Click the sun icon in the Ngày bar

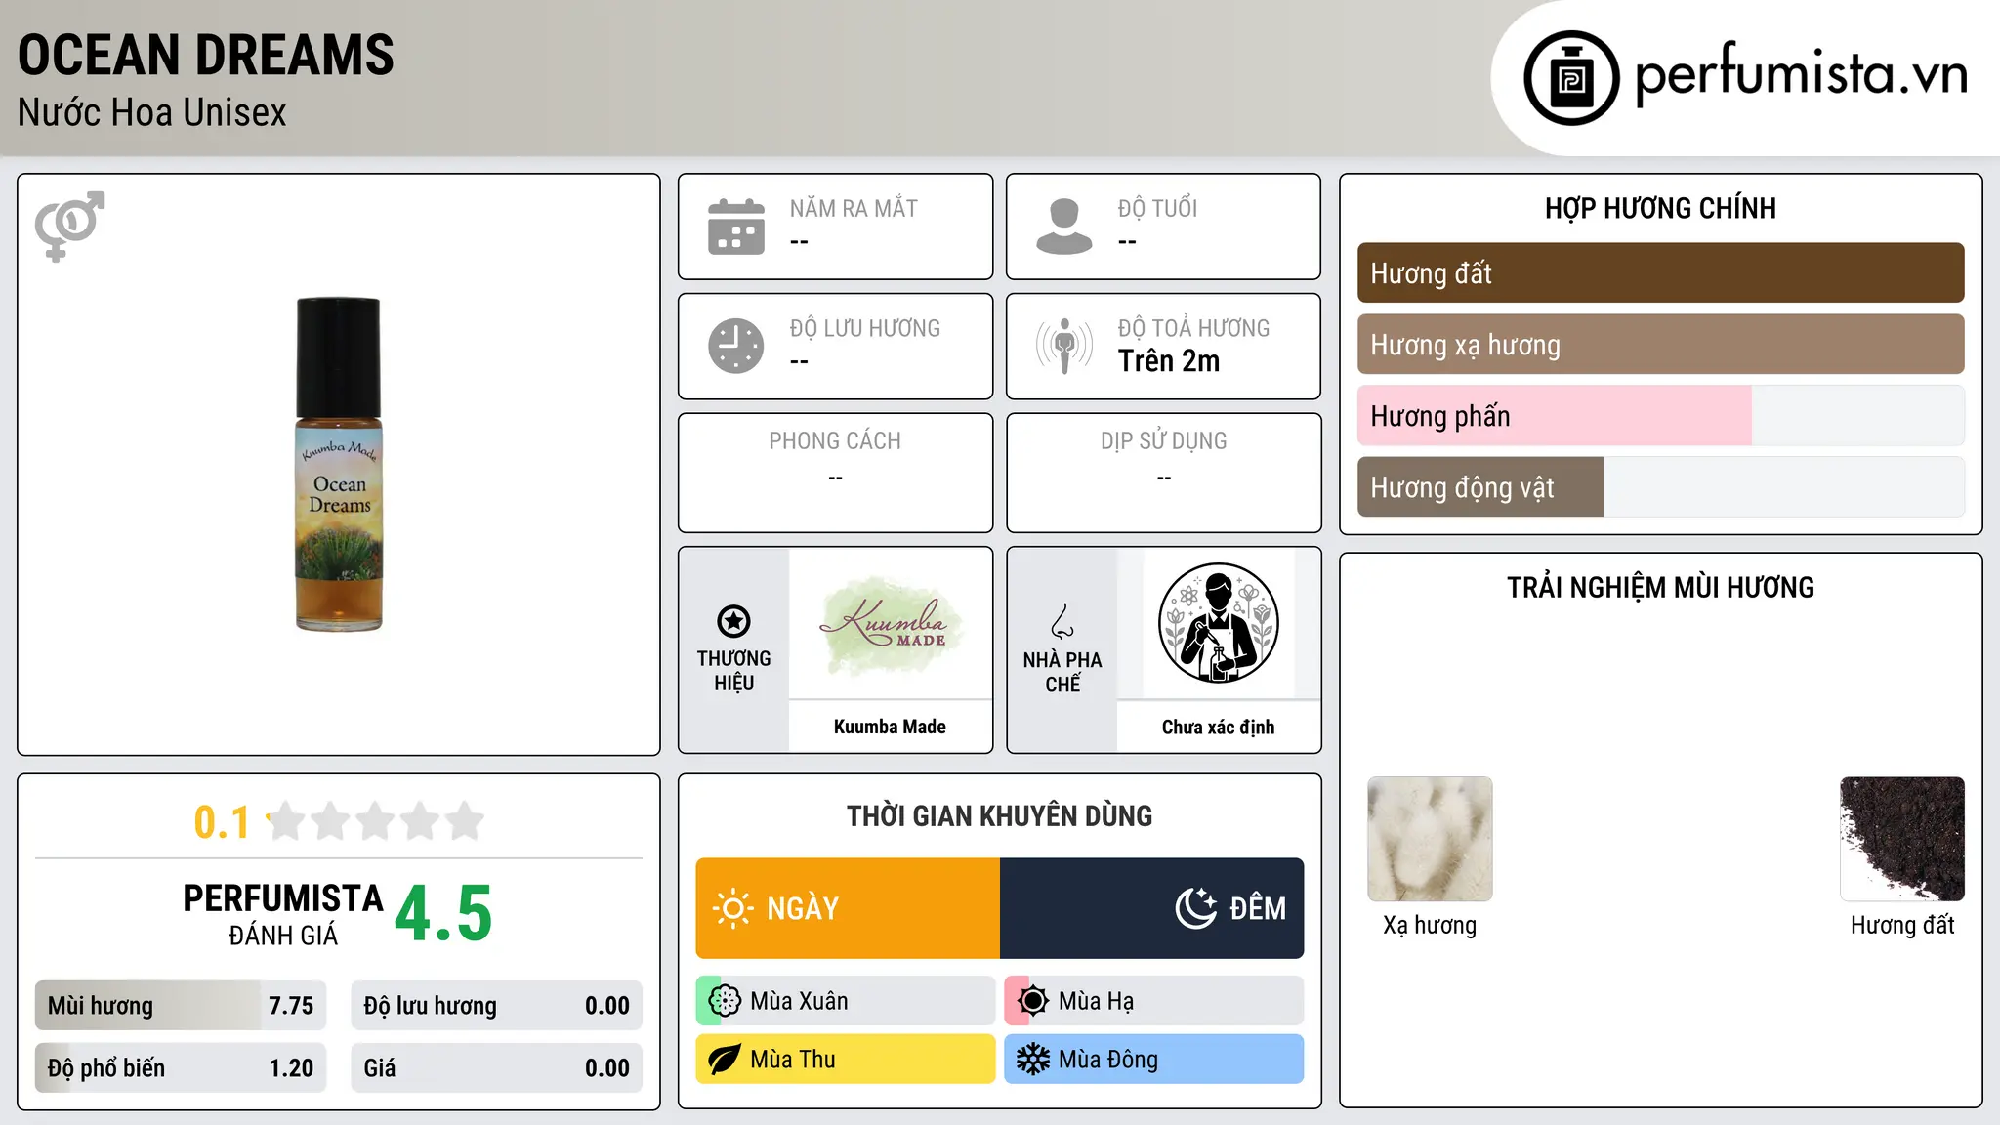tap(732, 908)
